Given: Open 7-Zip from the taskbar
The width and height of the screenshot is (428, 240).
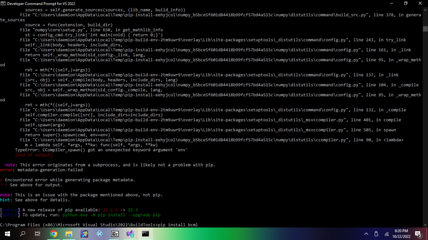Looking at the screenshot, I should tap(115, 234).
